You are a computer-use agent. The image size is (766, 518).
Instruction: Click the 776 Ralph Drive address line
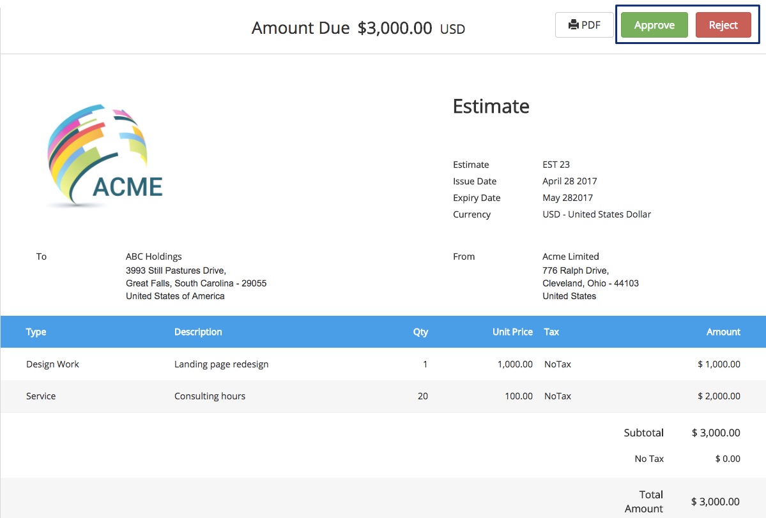pos(576,270)
